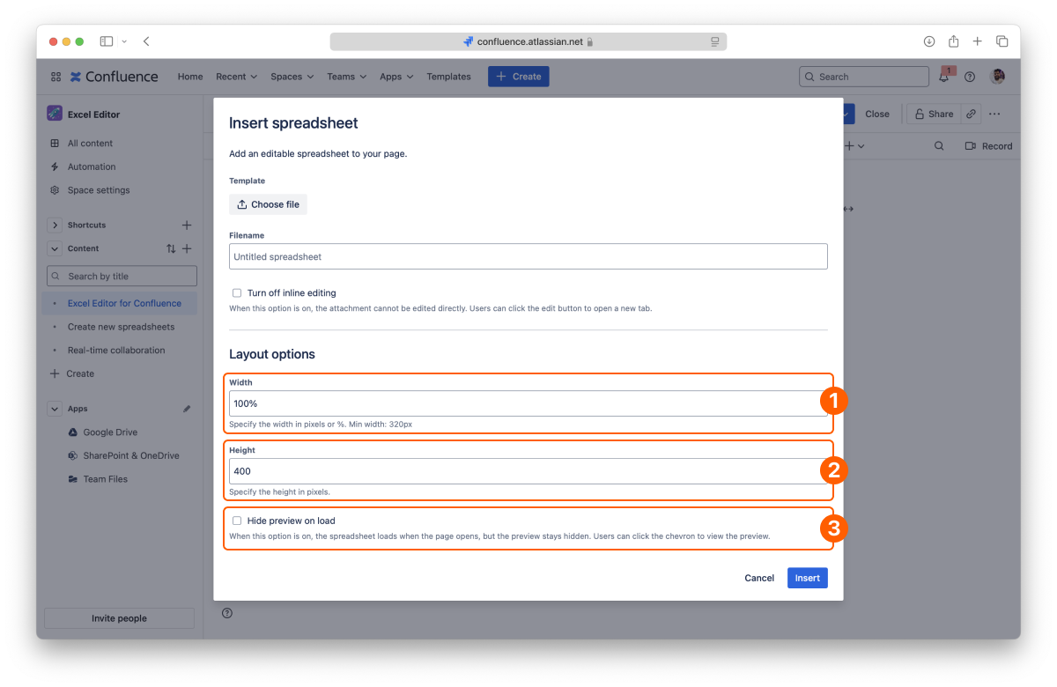Viewport: 1057px width, 687px height.
Task: Open a new Safari tab with the plus icon
Action: click(978, 41)
